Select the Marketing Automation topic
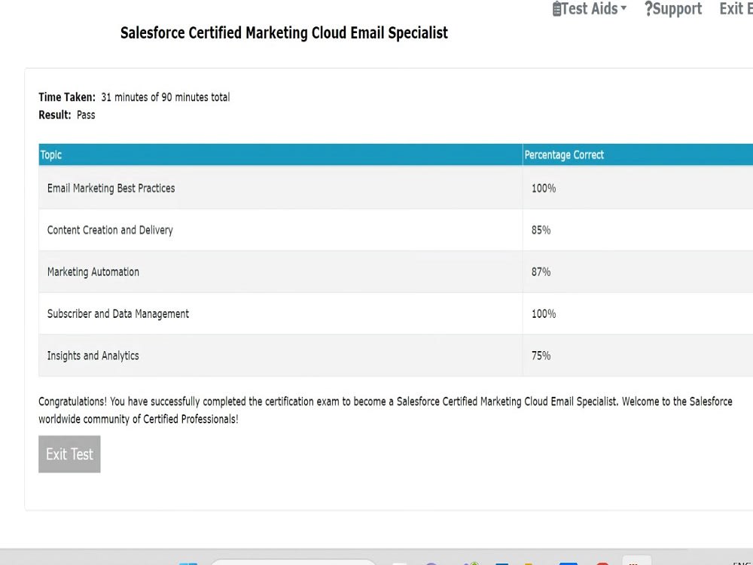 click(x=93, y=272)
